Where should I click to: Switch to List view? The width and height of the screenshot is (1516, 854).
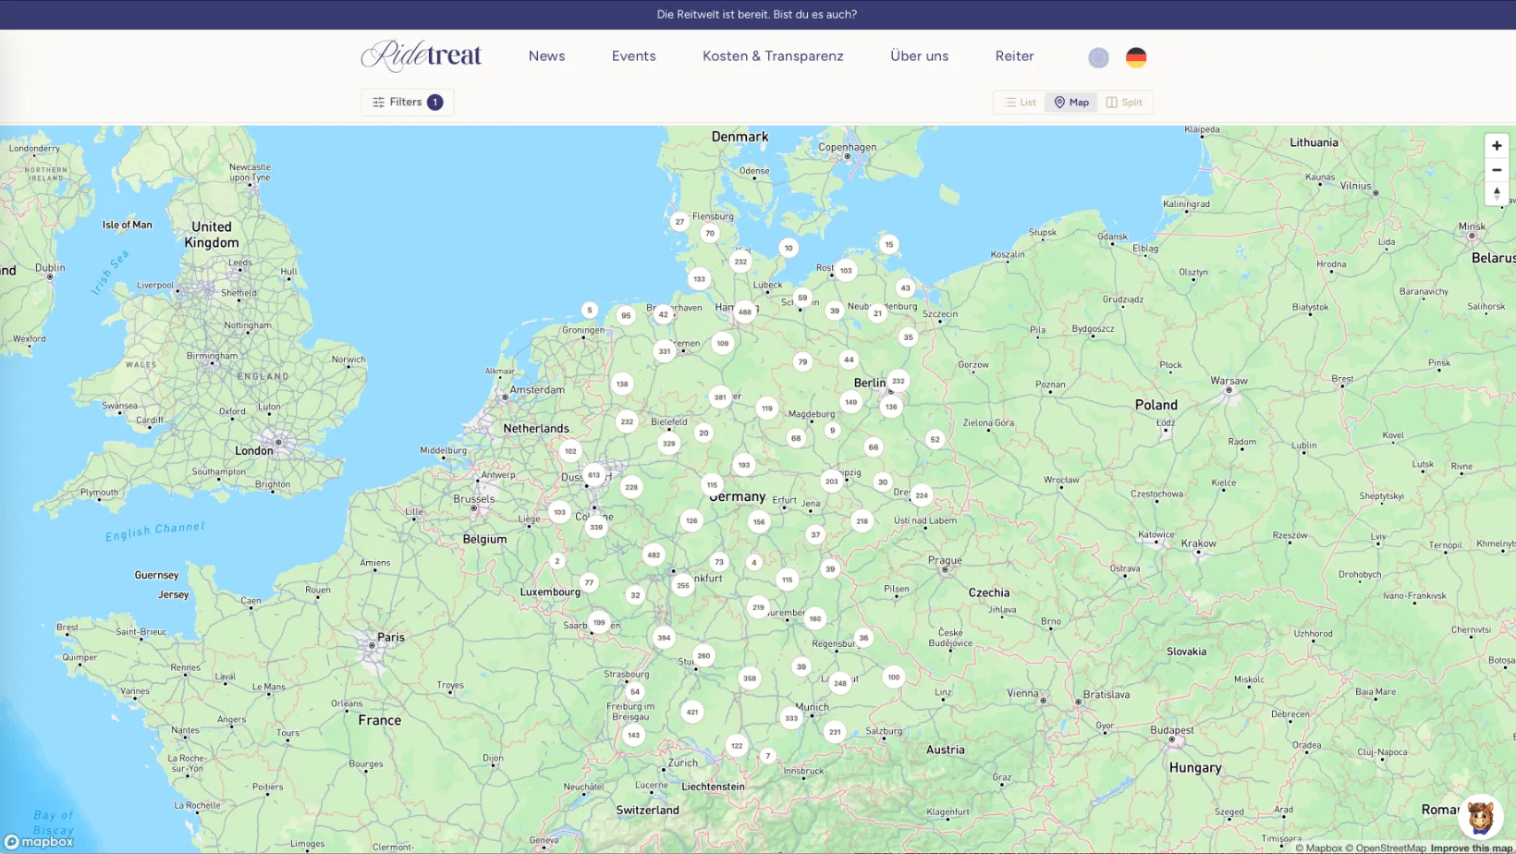click(1020, 103)
